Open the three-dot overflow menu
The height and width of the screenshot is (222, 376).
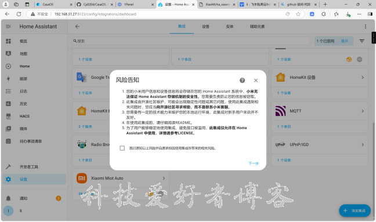click(x=366, y=27)
